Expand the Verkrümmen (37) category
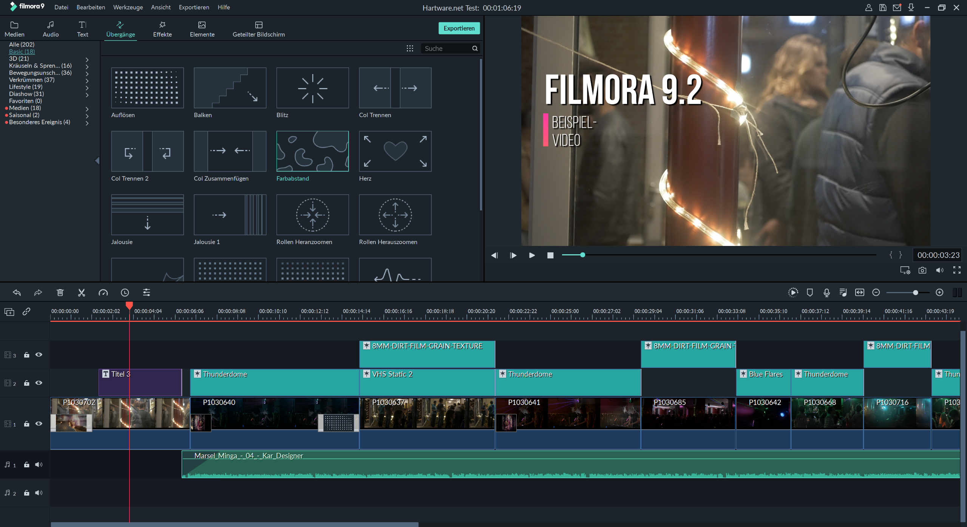Screen dimensions: 967x527 tap(87, 80)
